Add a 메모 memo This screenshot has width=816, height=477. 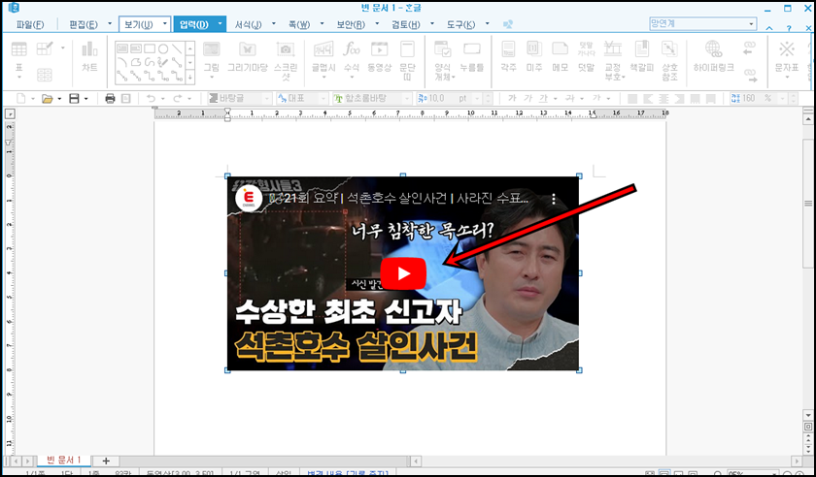(560, 56)
